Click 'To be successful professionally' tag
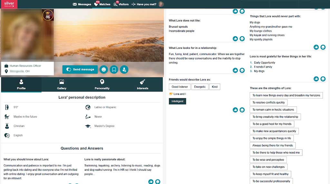 click(271, 181)
